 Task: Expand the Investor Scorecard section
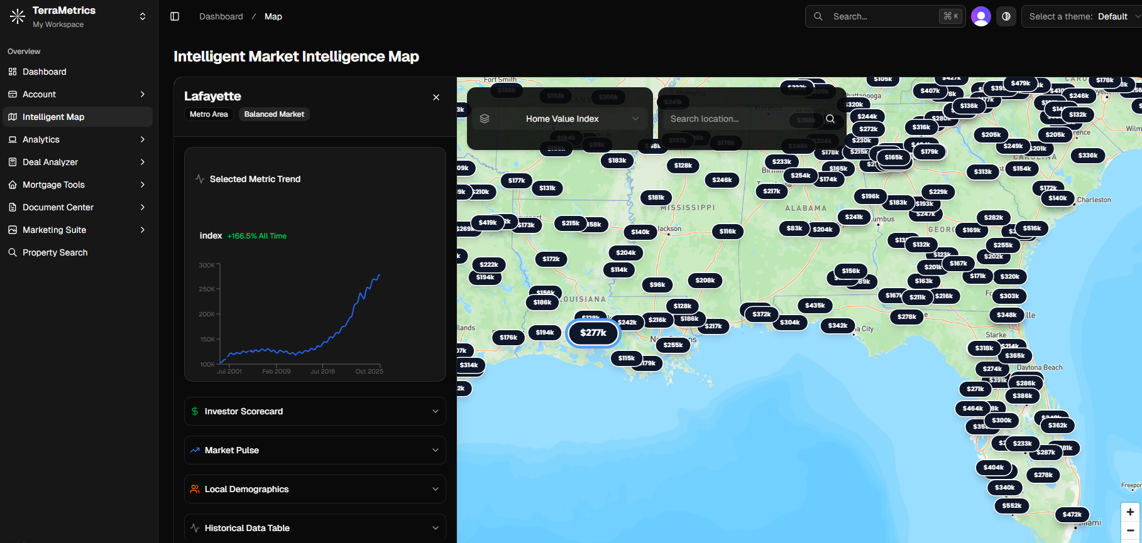pyautogui.click(x=315, y=411)
